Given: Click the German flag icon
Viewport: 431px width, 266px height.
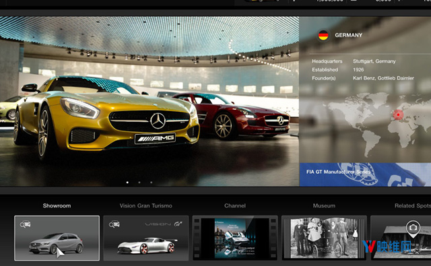Looking at the screenshot, I should tap(323, 35).
